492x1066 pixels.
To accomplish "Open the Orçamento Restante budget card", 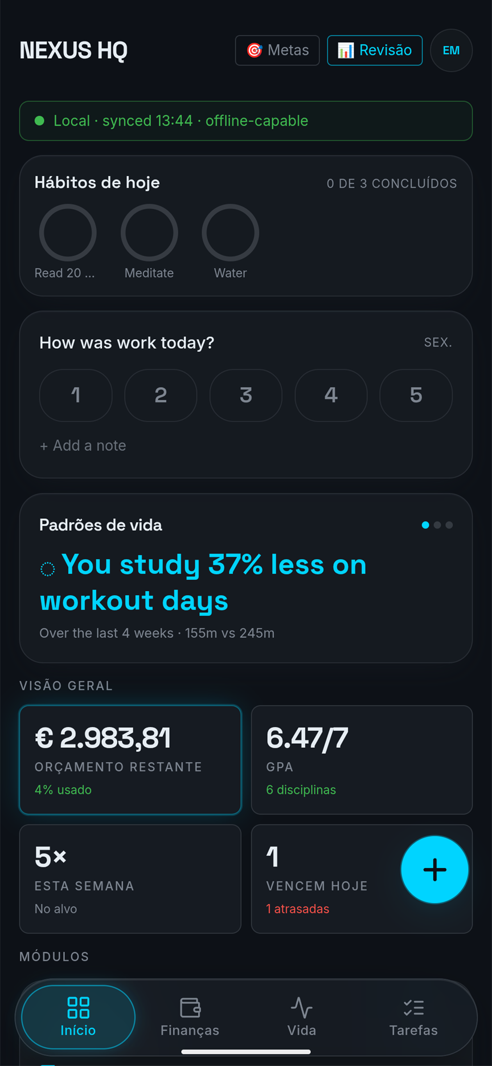I will click(130, 760).
